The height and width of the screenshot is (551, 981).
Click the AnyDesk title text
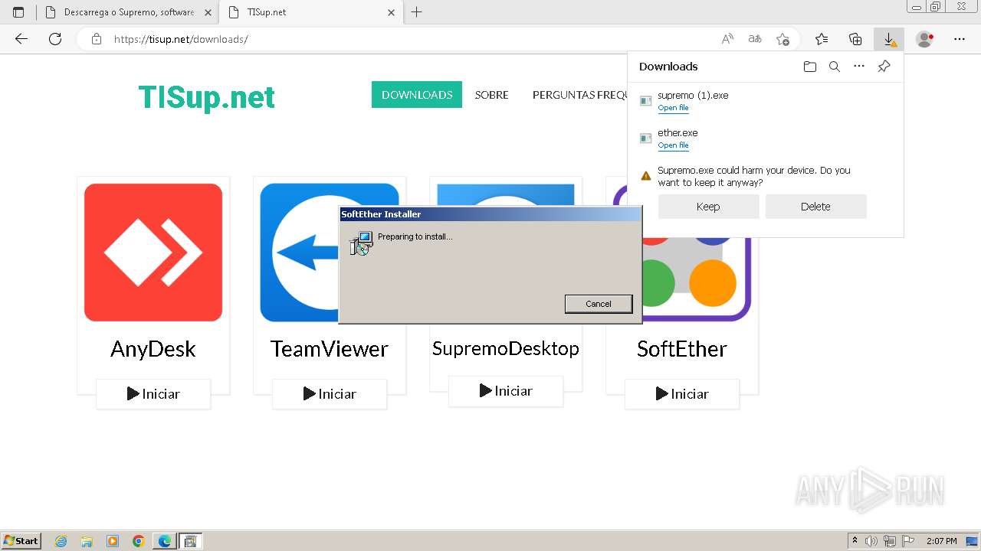point(153,349)
